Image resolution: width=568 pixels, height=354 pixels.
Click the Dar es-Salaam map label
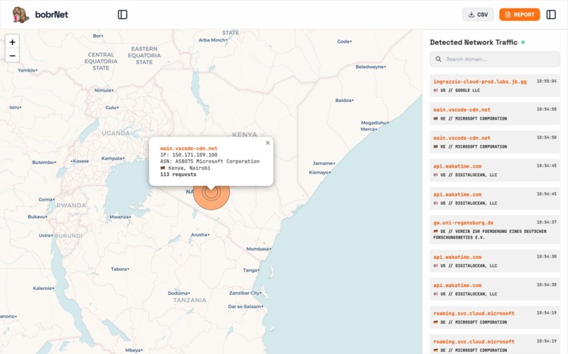(245, 306)
